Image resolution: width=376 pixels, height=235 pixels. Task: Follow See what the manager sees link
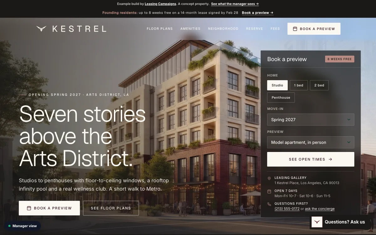click(235, 4)
